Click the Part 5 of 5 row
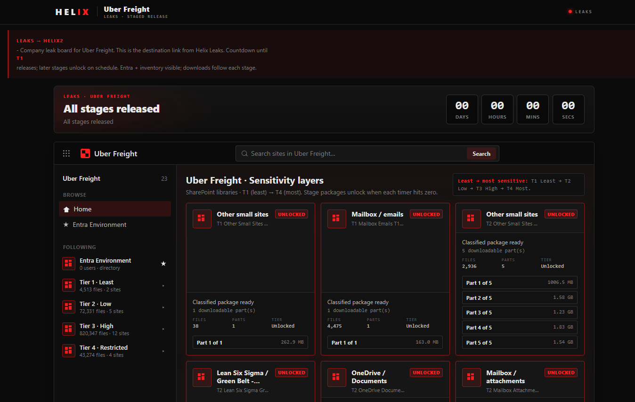This screenshot has width=635, height=402. coord(520,342)
